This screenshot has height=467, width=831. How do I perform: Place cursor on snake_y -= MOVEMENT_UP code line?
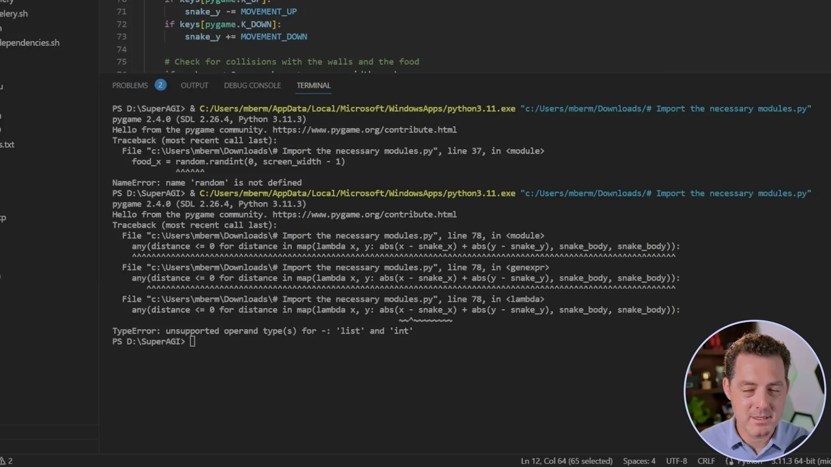coord(241,11)
